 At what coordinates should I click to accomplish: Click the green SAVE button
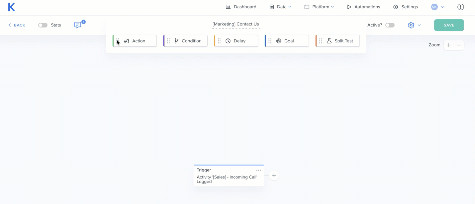coord(449,25)
